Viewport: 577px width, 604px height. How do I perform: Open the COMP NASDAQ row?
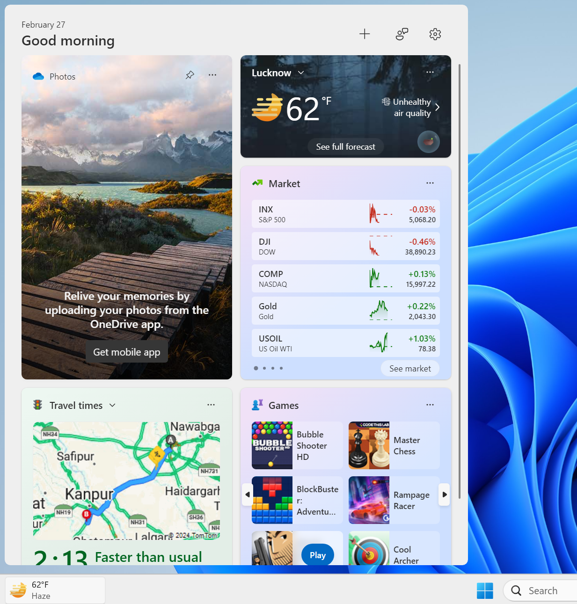346,278
